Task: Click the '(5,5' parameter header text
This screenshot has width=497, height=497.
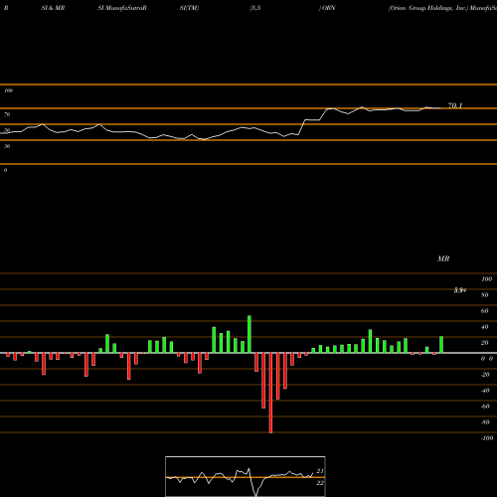Action: point(255,8)
